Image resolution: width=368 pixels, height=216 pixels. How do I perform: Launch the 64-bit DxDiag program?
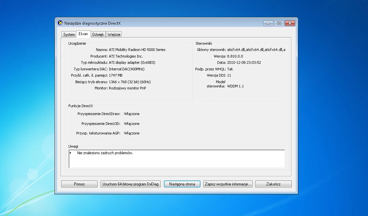tap(130, 184)
